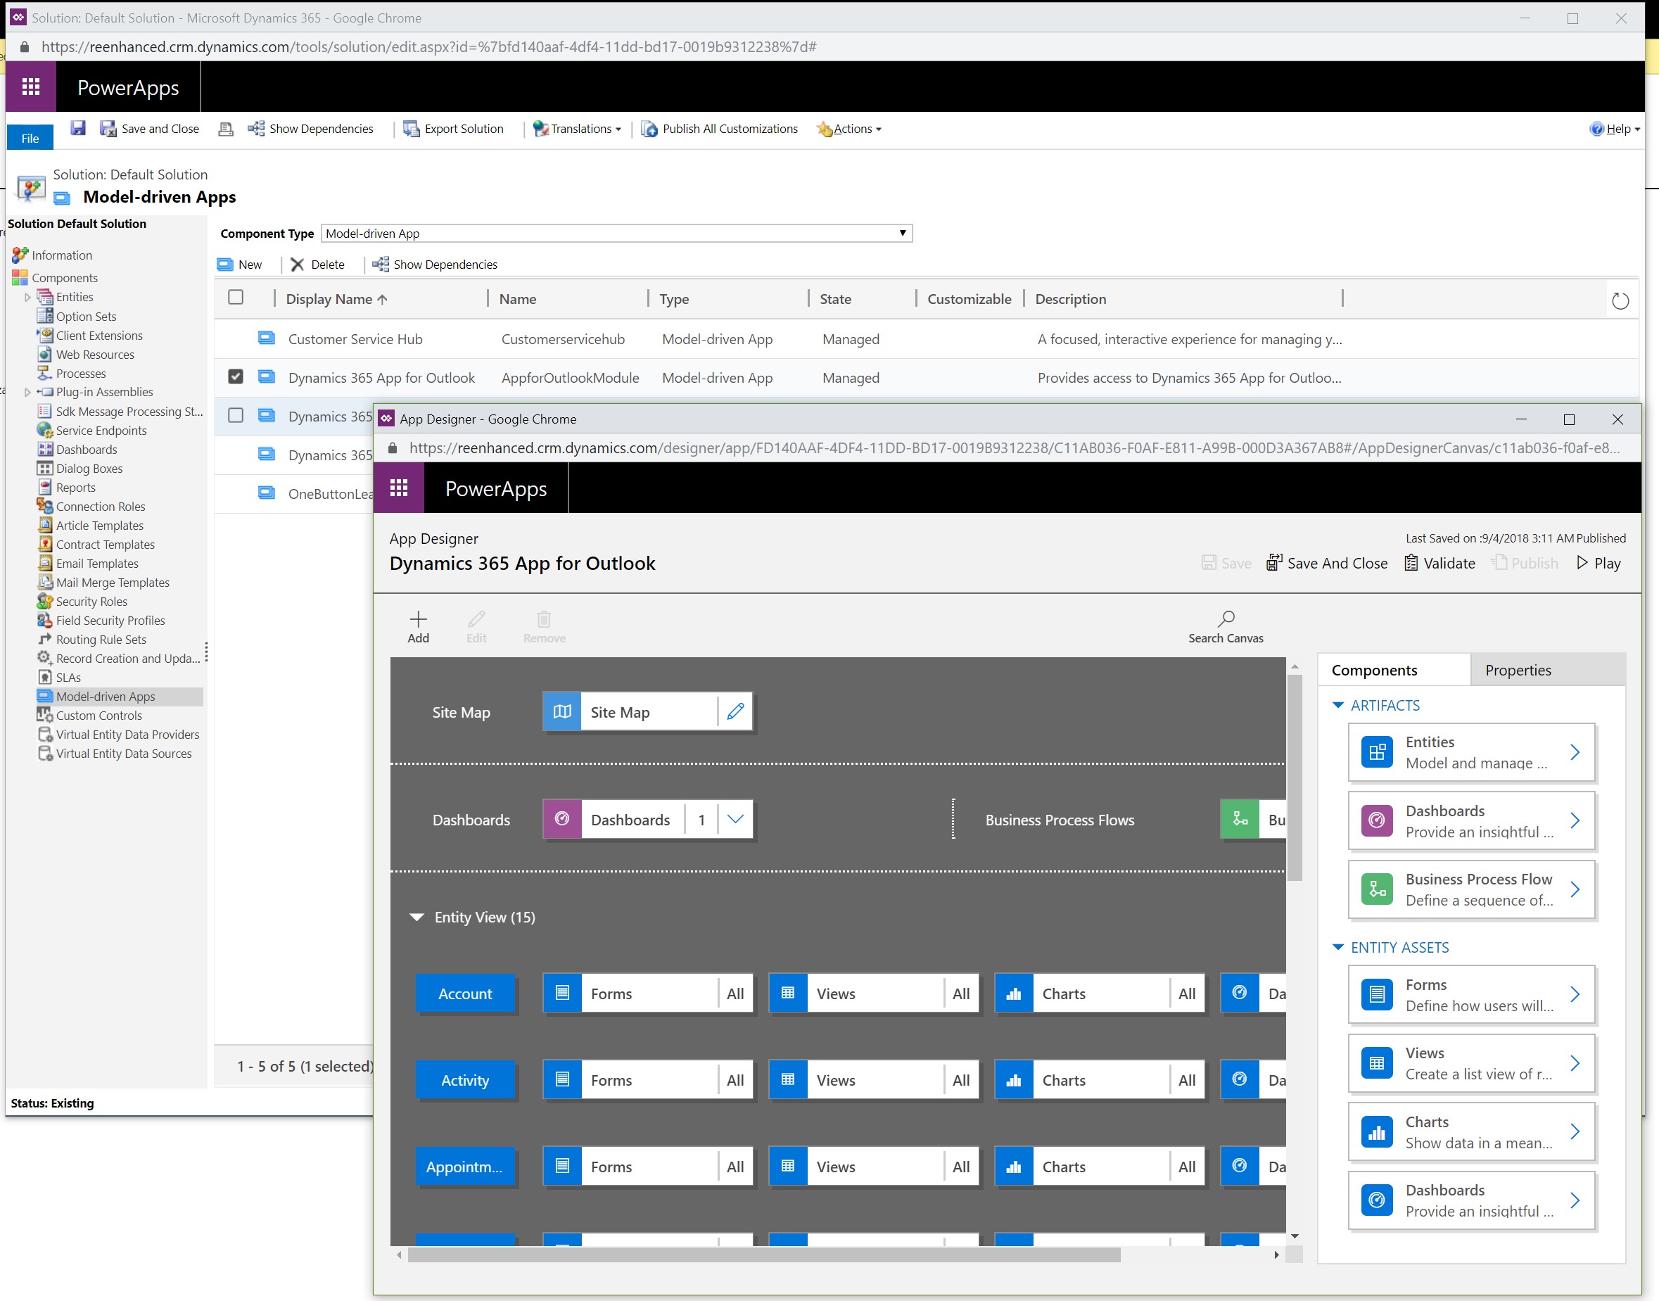1659x1301 pixels.
Task: Click the canvas scroll-down arrow
Action: [1294, 1236]
